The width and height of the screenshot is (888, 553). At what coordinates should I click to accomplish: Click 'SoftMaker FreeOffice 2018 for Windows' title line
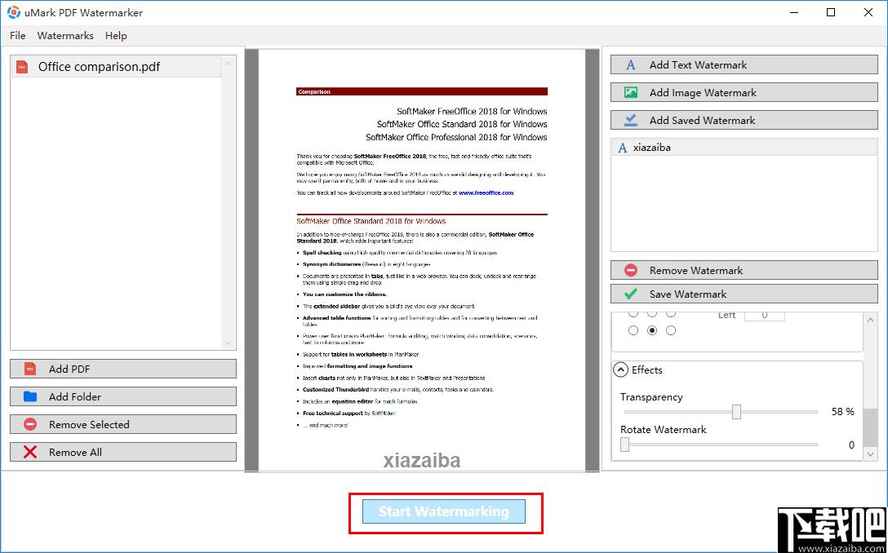472,111
